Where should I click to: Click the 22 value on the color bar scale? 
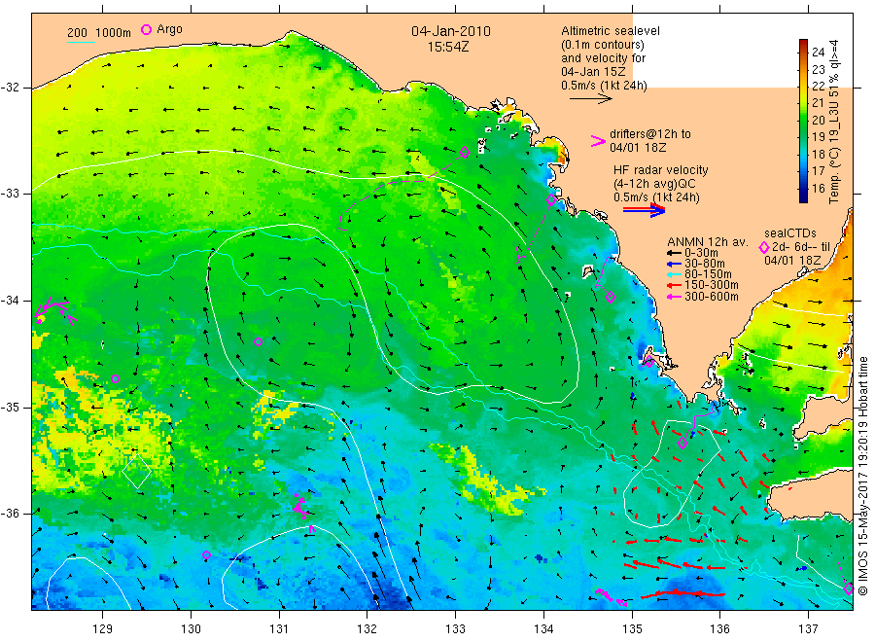tap(818, 86)
